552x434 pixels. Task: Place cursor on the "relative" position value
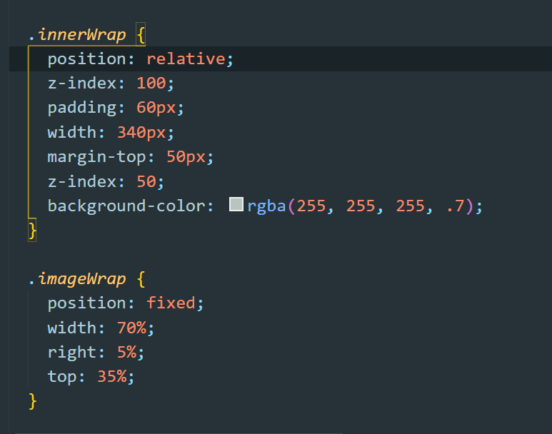pos(186,59)
